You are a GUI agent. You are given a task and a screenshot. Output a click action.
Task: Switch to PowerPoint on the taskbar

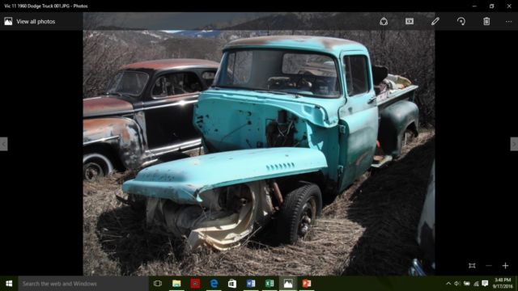pos(307,284)
